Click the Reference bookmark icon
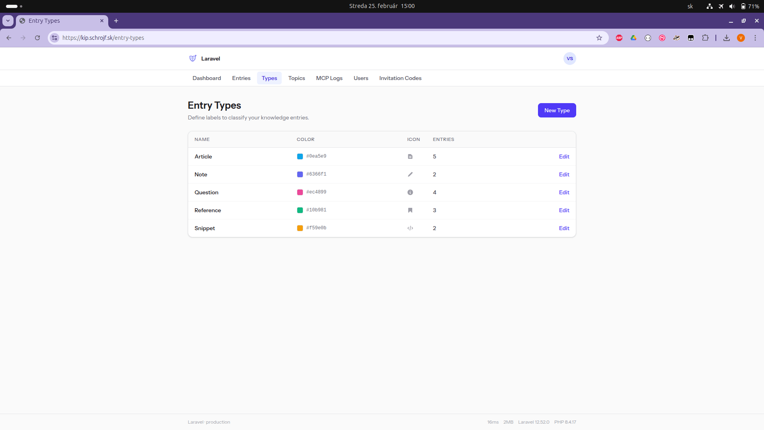The image size is (764, 430). tap(410, 210)
